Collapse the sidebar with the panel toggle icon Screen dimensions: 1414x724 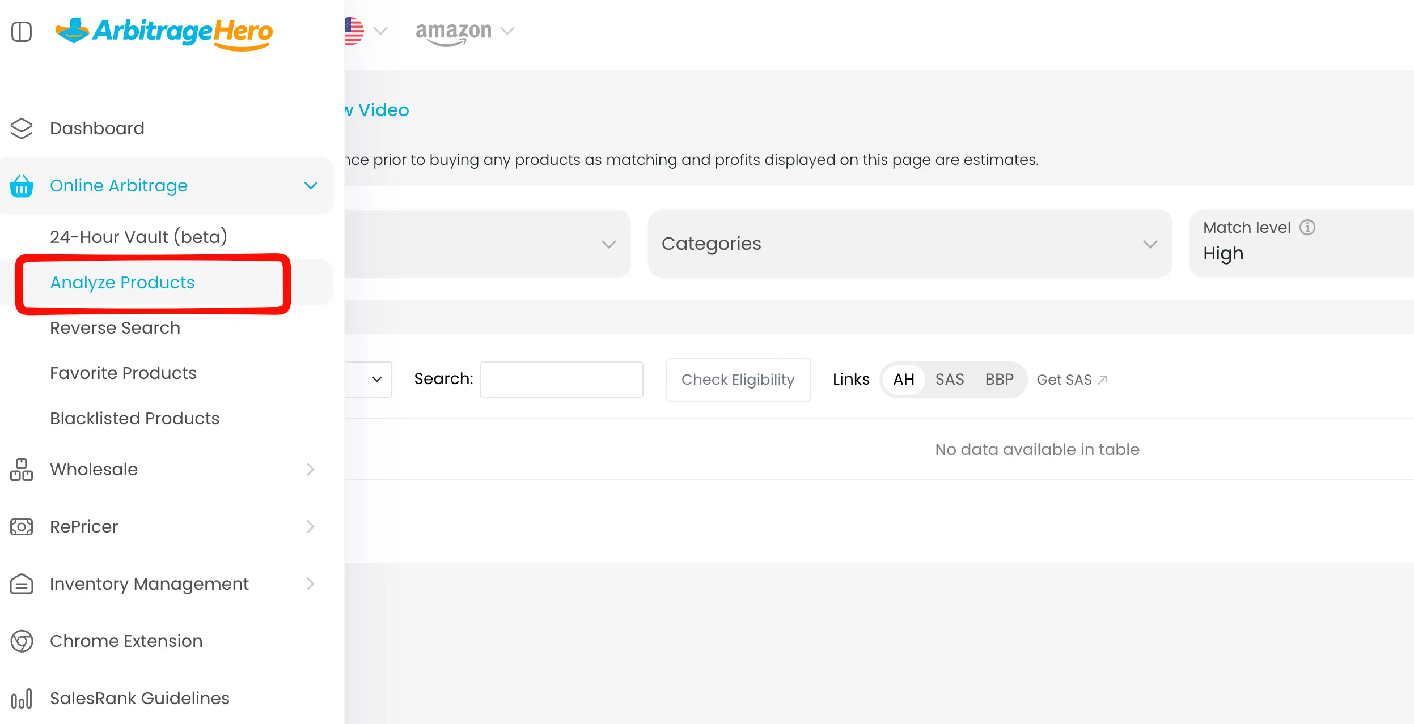(x=22, y=32)
